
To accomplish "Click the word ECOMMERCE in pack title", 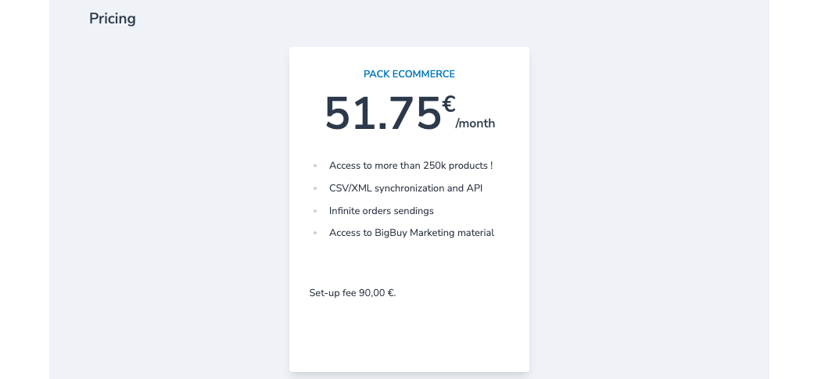I will pyautogui.click(x=424, y=74).
